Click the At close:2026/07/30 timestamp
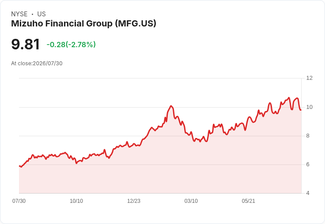325x224 pixels. 37,63
